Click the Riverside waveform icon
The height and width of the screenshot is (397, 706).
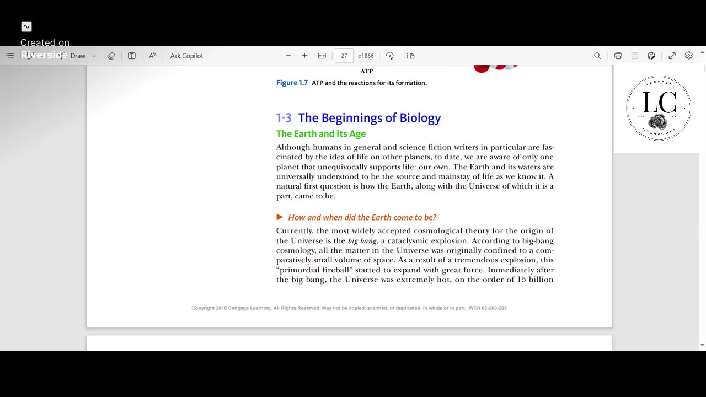pyautogui.click(x=26, y=26)
